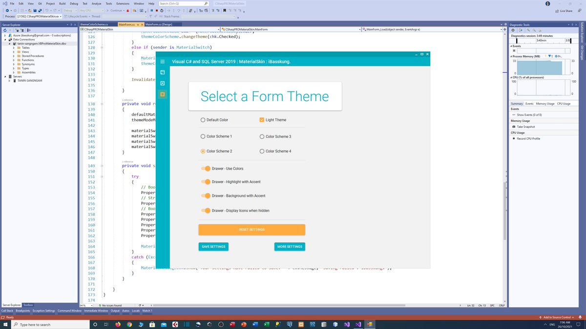Click the second drawer icon in teal sidebar
586x329 pixels.
pos(162,83)
